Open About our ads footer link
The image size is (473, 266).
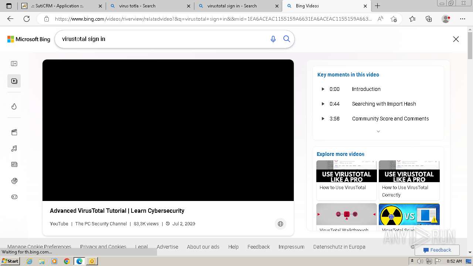pyautogui.click(x=203, y=247)
